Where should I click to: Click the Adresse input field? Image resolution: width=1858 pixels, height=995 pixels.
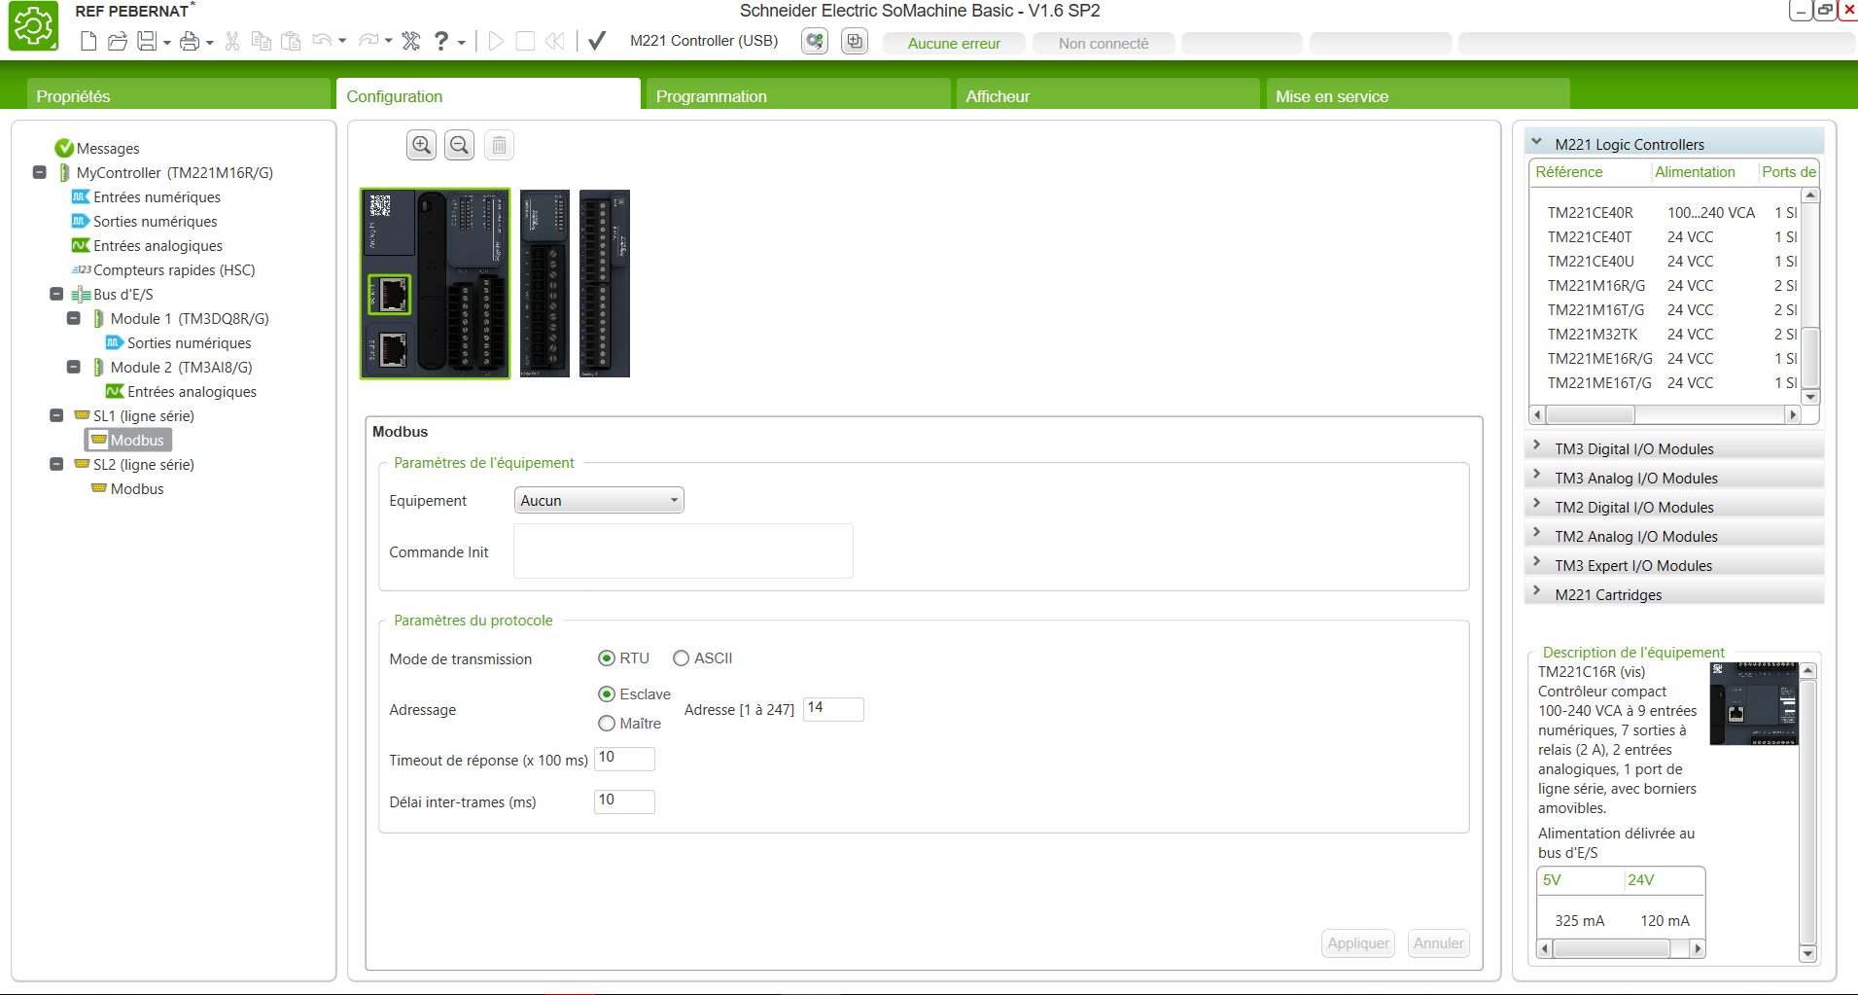(x=832, y=709)
